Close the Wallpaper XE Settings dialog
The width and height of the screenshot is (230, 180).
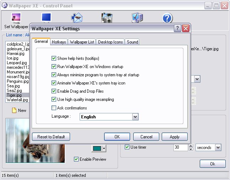pyautogui.click(x=186, y=28)
